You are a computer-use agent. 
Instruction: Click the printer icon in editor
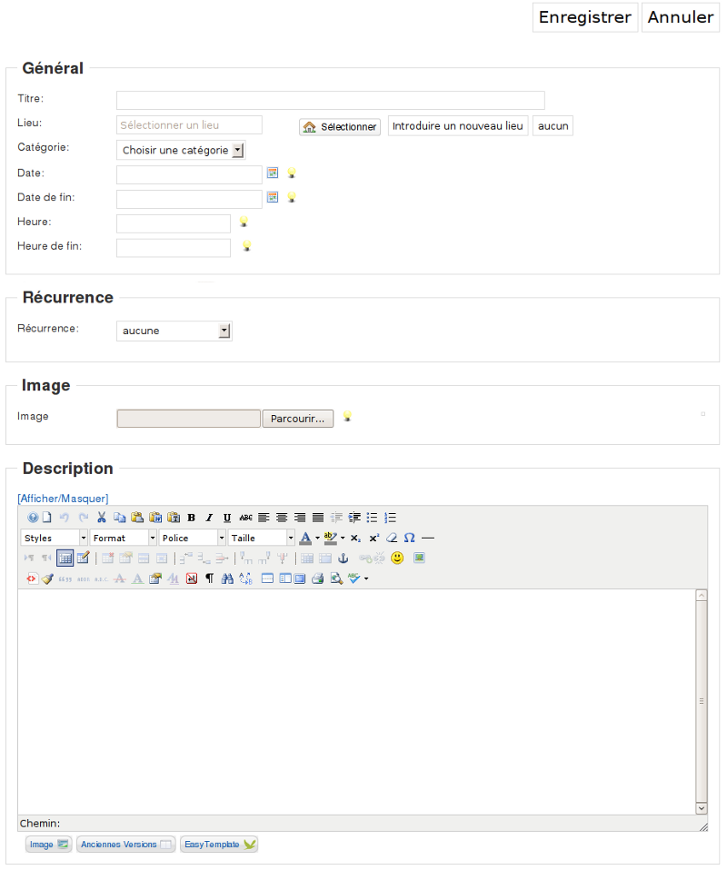tap(317, 578)
